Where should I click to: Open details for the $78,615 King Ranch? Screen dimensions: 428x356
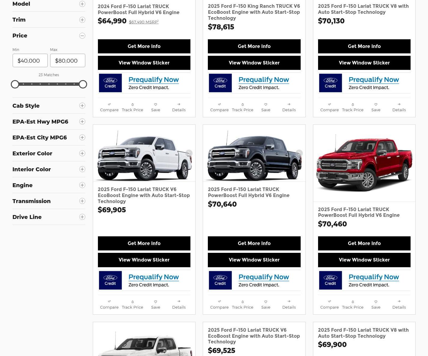pyautogui.click(x=289, y=107)
